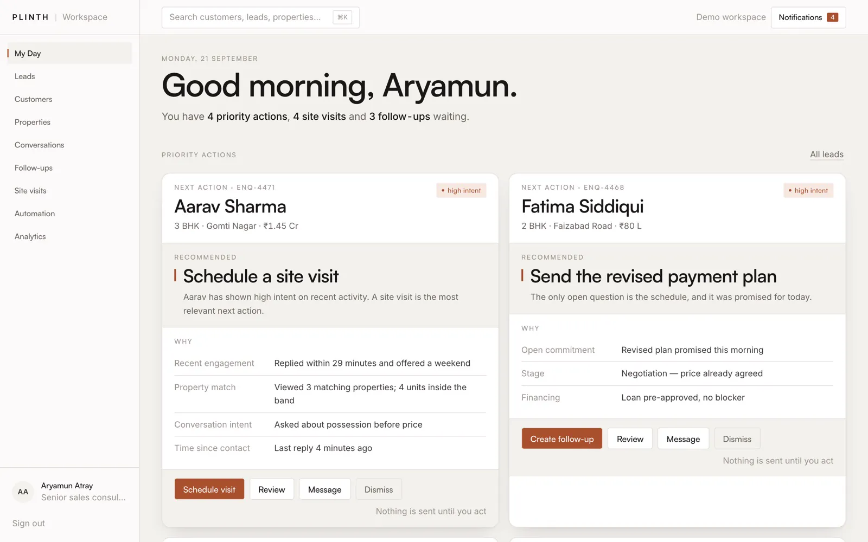Image resolution: width=868 pixels, height=542 pixels.
Task: Dismiss Aarav Sharma's action card
Action: tap(379, 489)
